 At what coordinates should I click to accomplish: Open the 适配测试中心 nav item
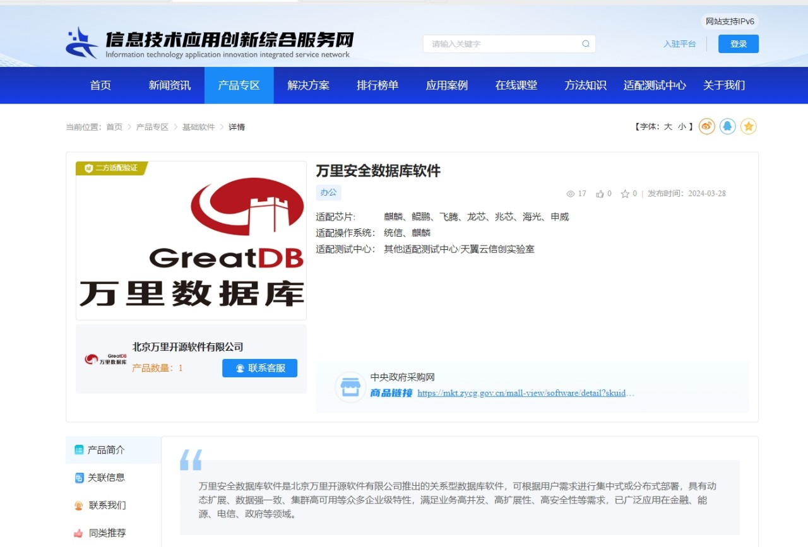pos(655,85)
